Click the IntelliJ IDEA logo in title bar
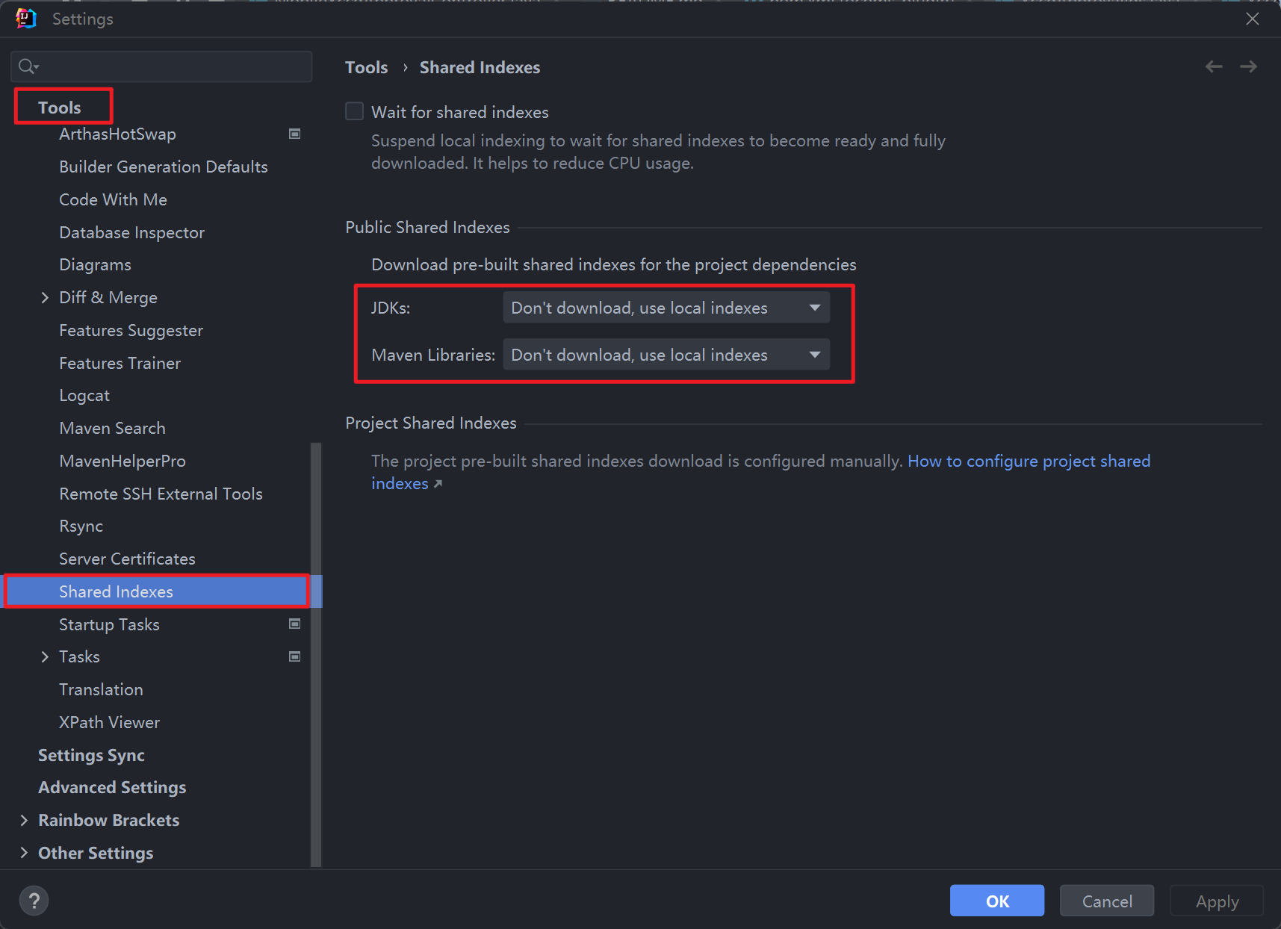Viewport: 1281px width, 929px height. [26, 19]
